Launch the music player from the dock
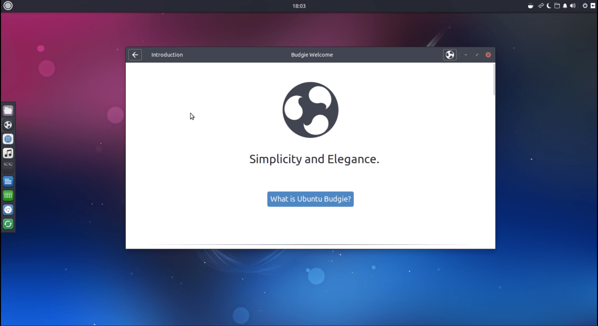Viewport: 598px width, 326px height. 8,153
